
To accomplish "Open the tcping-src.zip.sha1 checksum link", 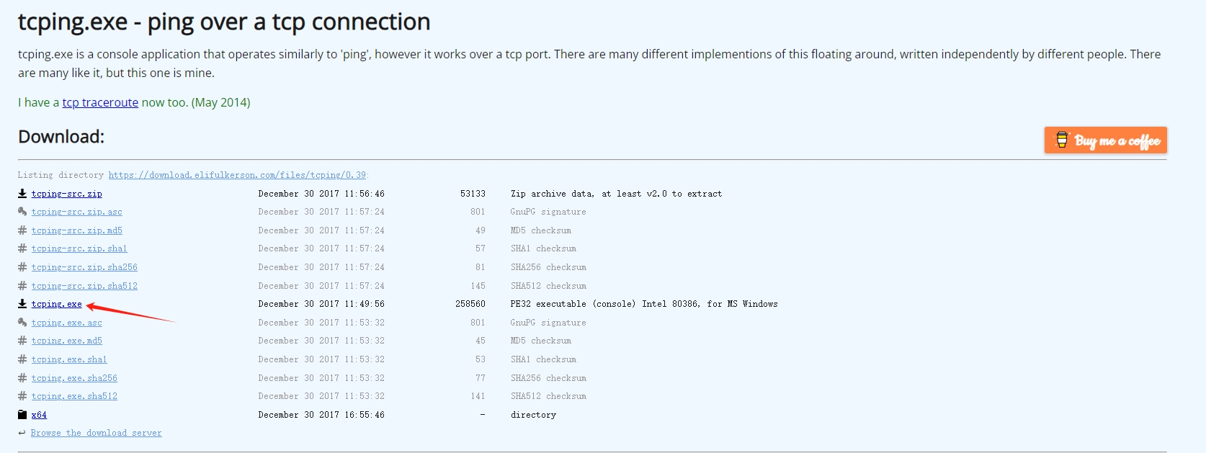I will click(79, 248).
